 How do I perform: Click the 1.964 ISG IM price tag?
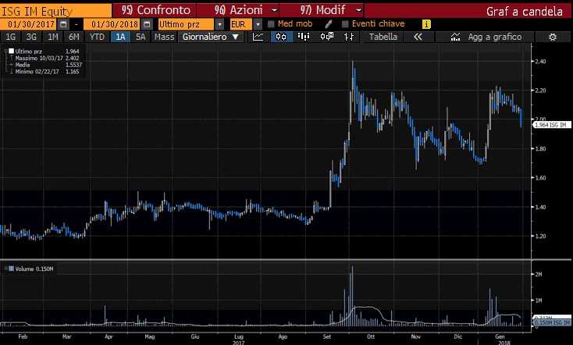coord(552,125)
